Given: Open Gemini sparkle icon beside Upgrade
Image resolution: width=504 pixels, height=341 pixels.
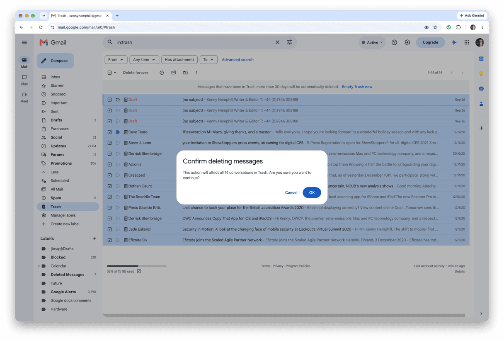Looking at the screenshot, I should point(454,42).
